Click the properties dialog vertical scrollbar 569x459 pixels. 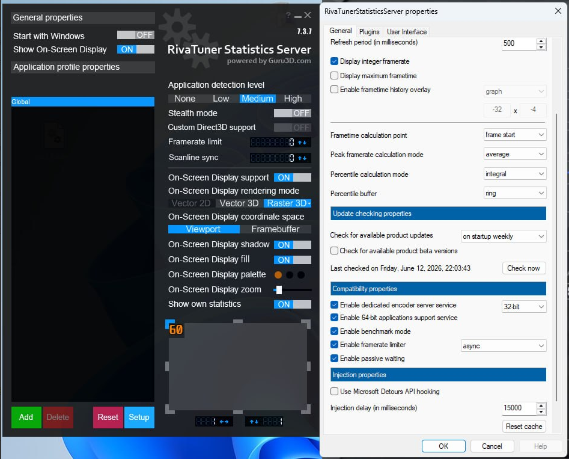pos(556,257)
